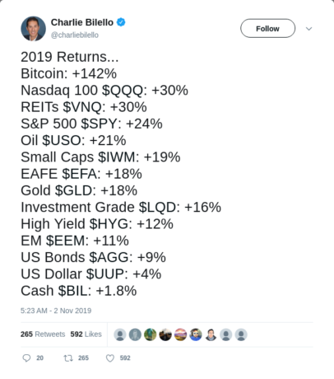
Task: Click the retweet arrows icon
Action: pos(68,358)
